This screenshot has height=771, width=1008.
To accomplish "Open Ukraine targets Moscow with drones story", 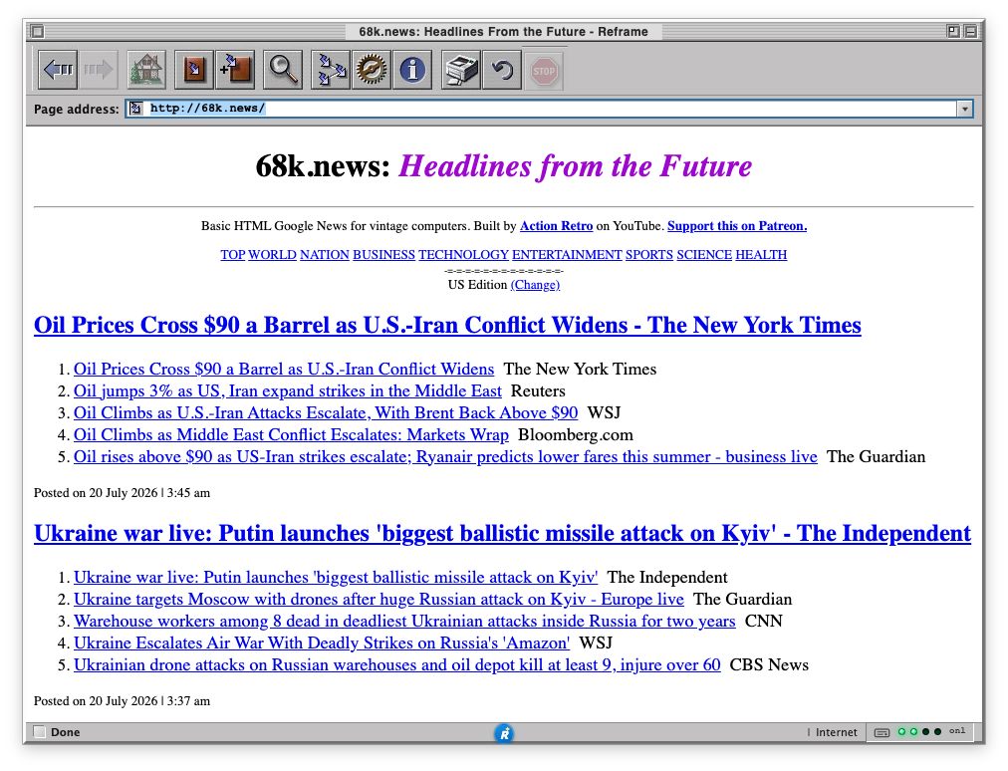I will (x=378, y=600).
